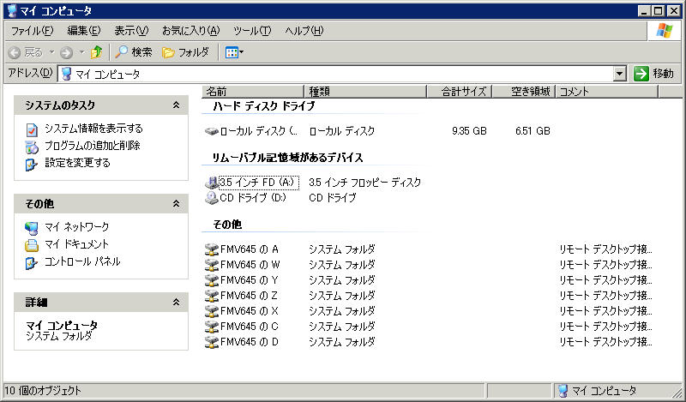Select FMV645 の X drive icon
The image size is (686, 402).
(x=212, y=311)
